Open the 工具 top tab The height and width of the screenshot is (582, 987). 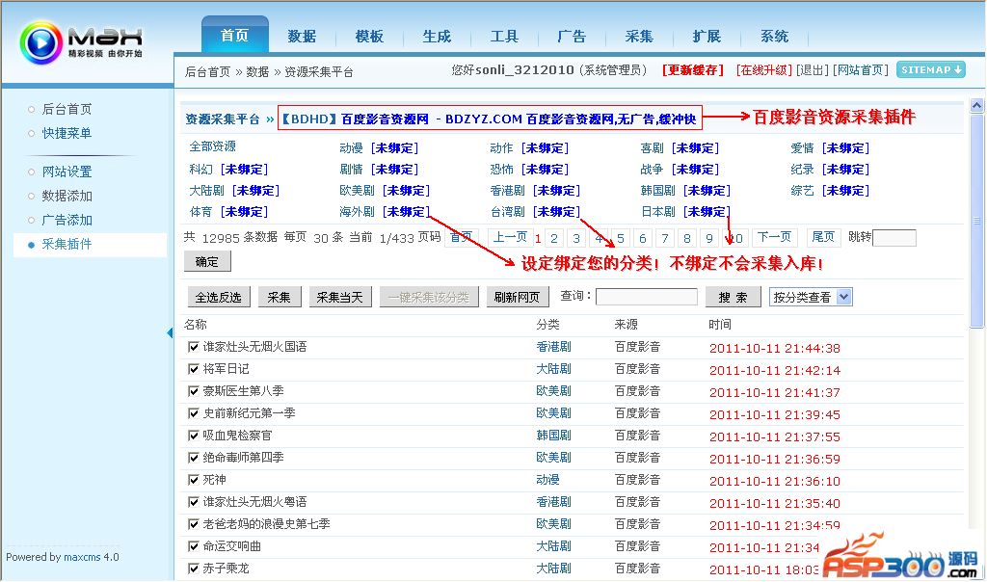[504, 37]
